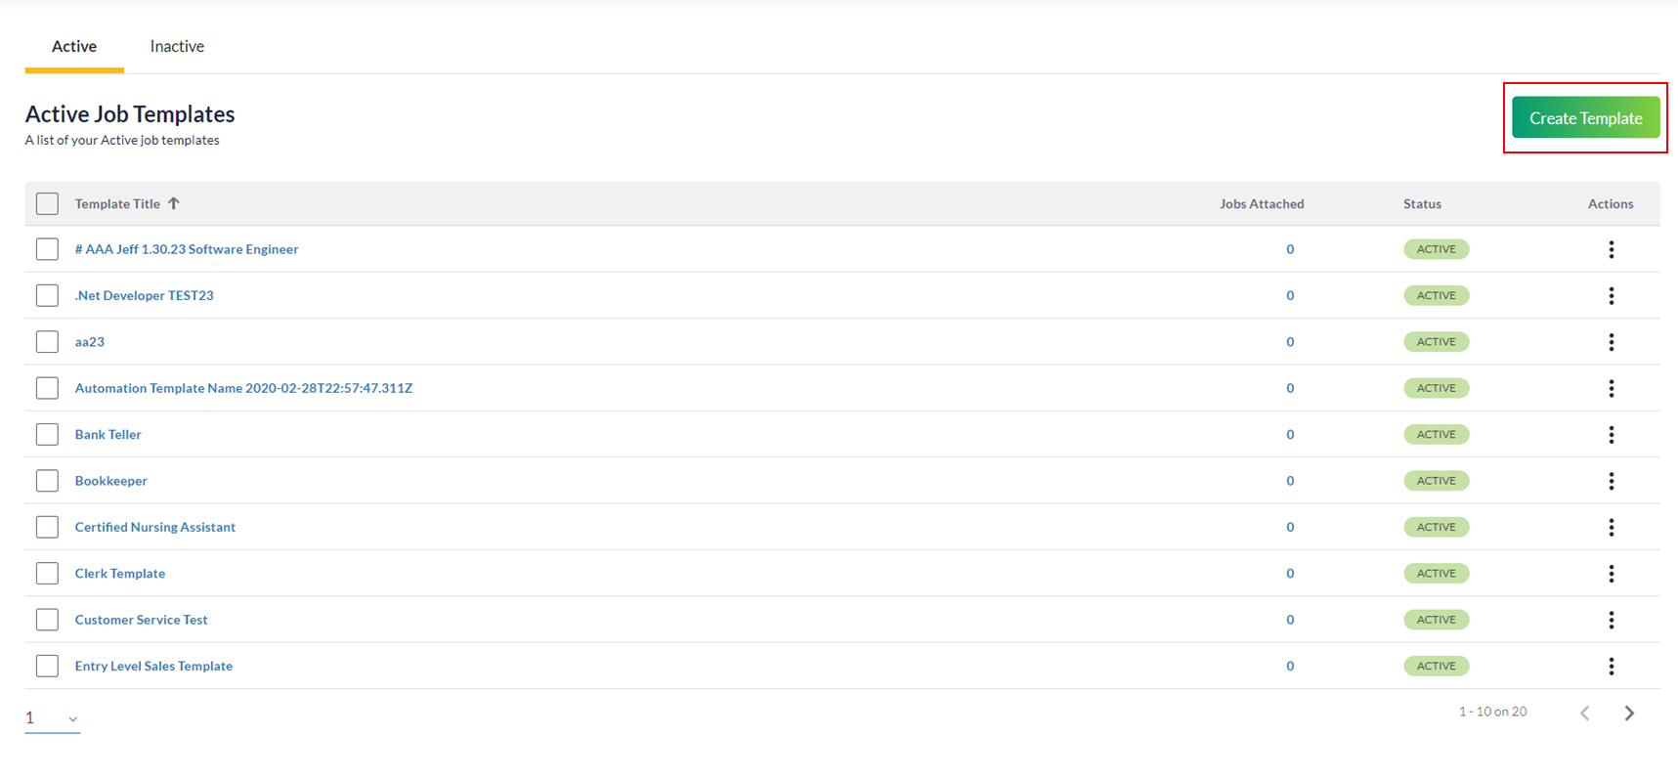
Task: Open actions menu for Bookkeeper template
Action: [x=1611, y=481]
